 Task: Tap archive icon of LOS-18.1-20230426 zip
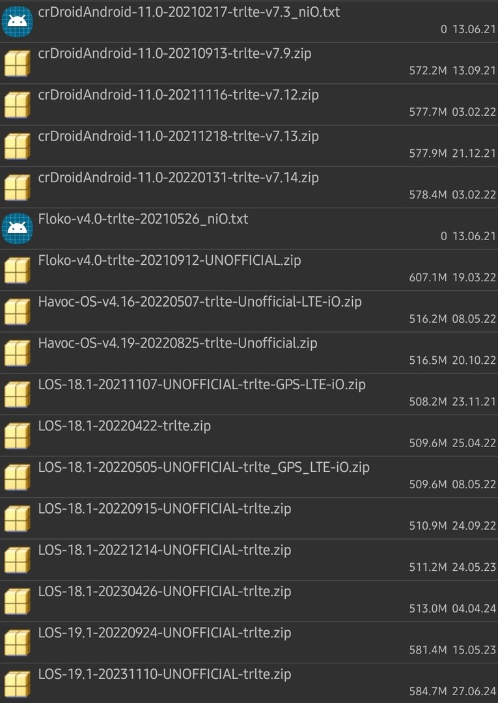(17, 601)
